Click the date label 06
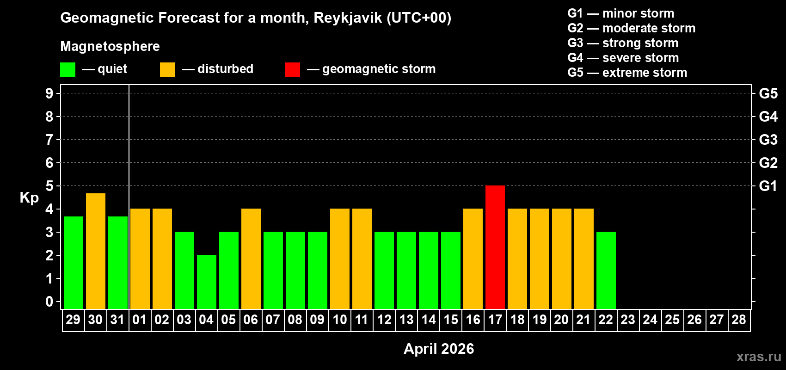The height and width of the screenshot is (370, 786). pyautogui.click(x=251, y=320)
